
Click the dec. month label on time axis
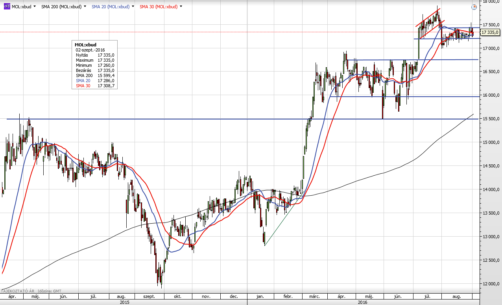[234, 297]
